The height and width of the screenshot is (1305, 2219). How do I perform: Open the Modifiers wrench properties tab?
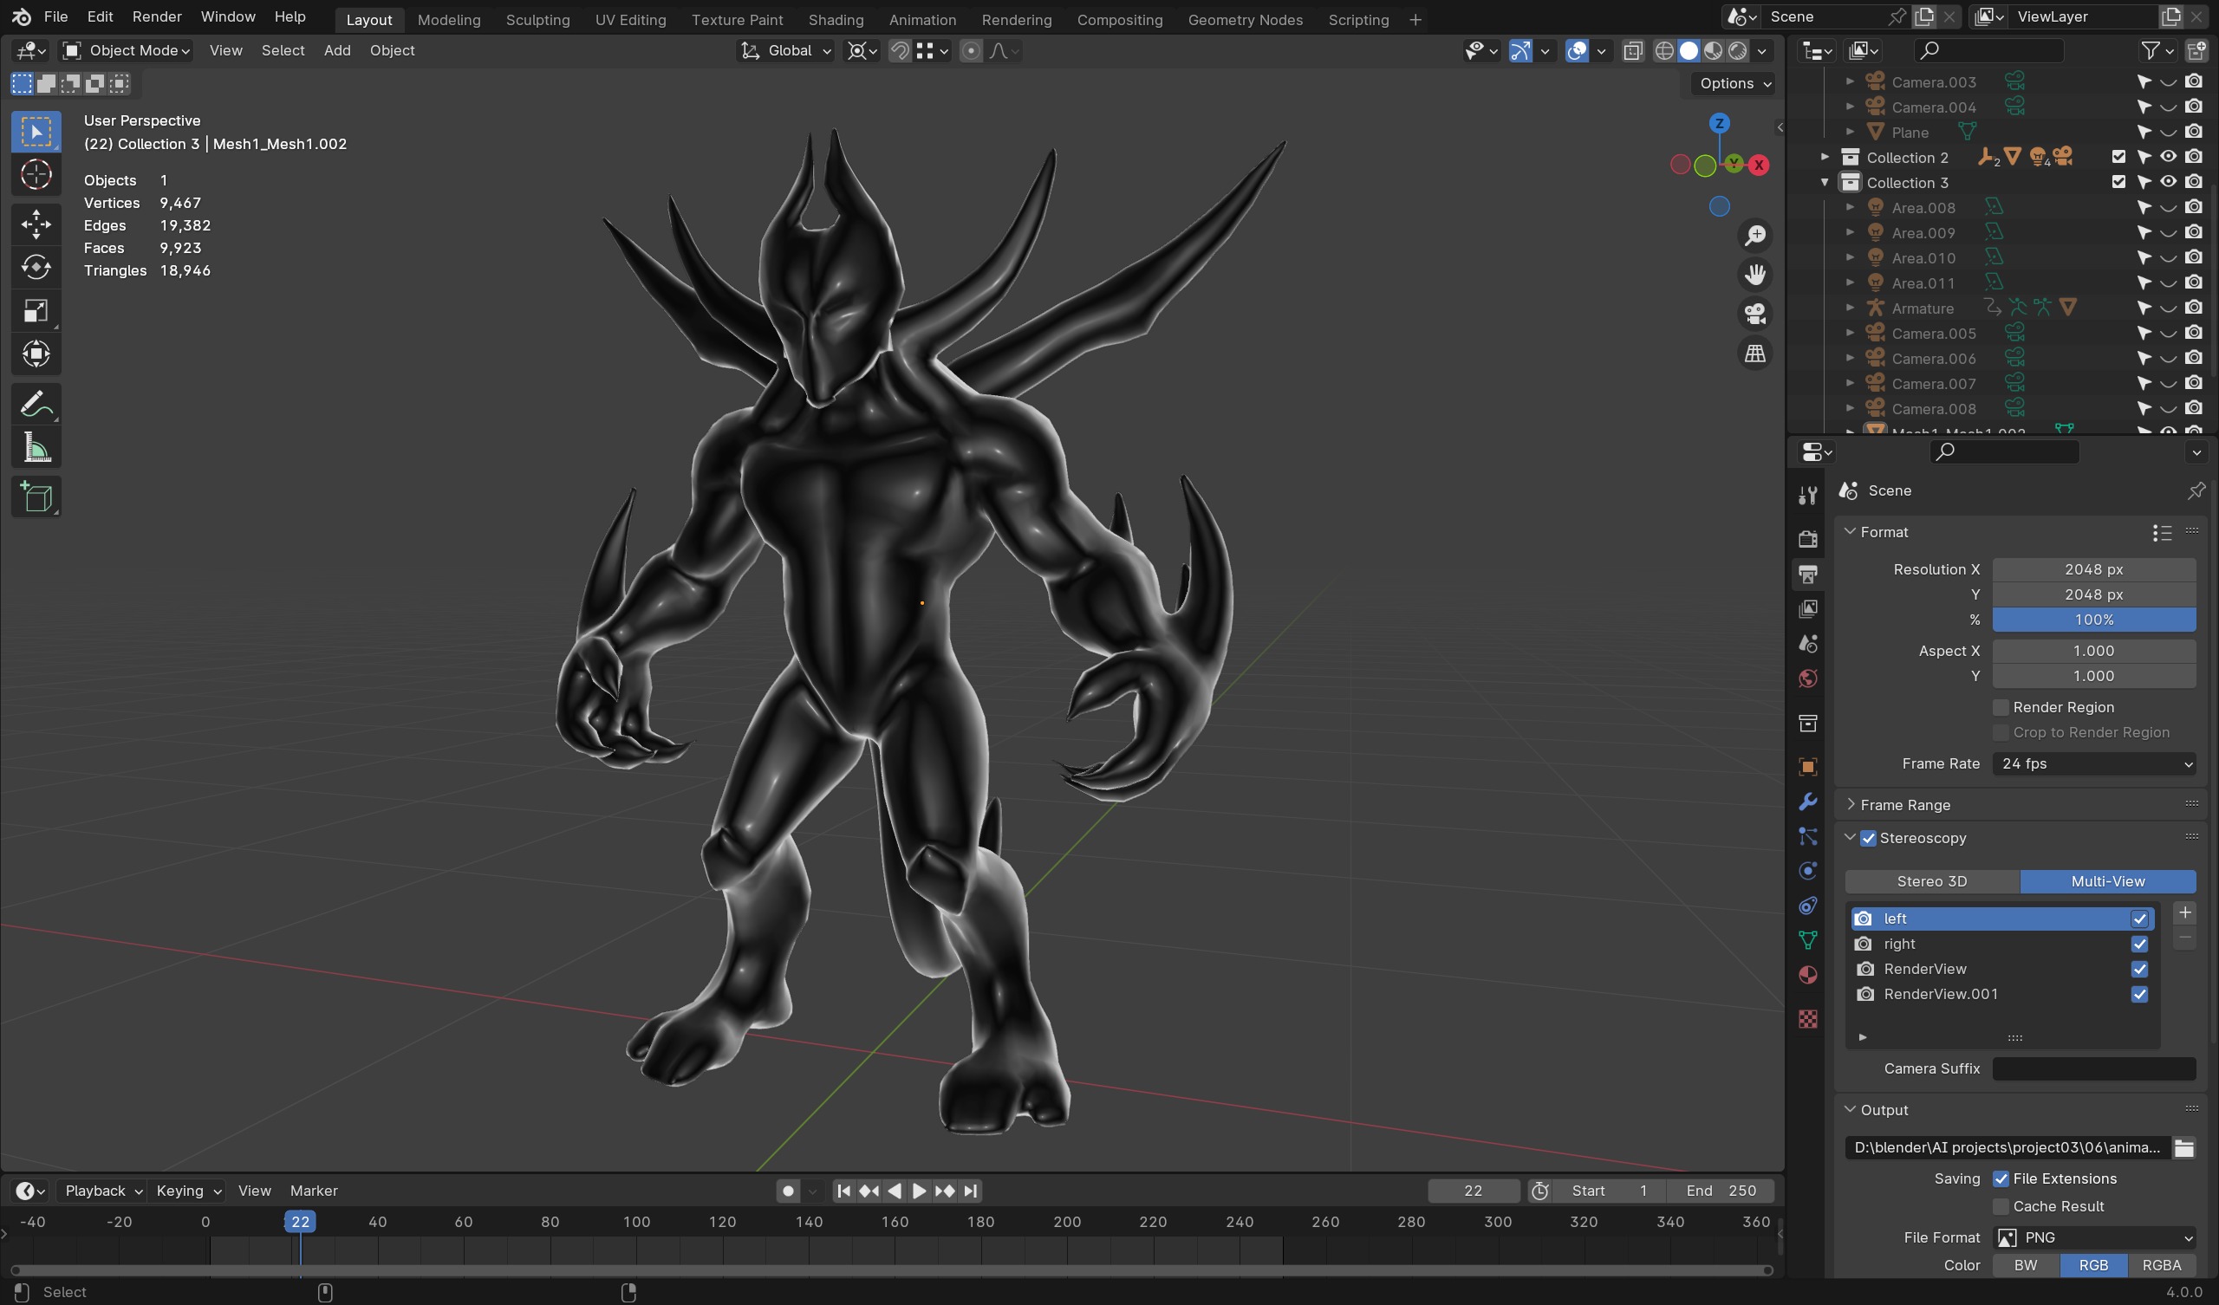(x=1808, y=802)
